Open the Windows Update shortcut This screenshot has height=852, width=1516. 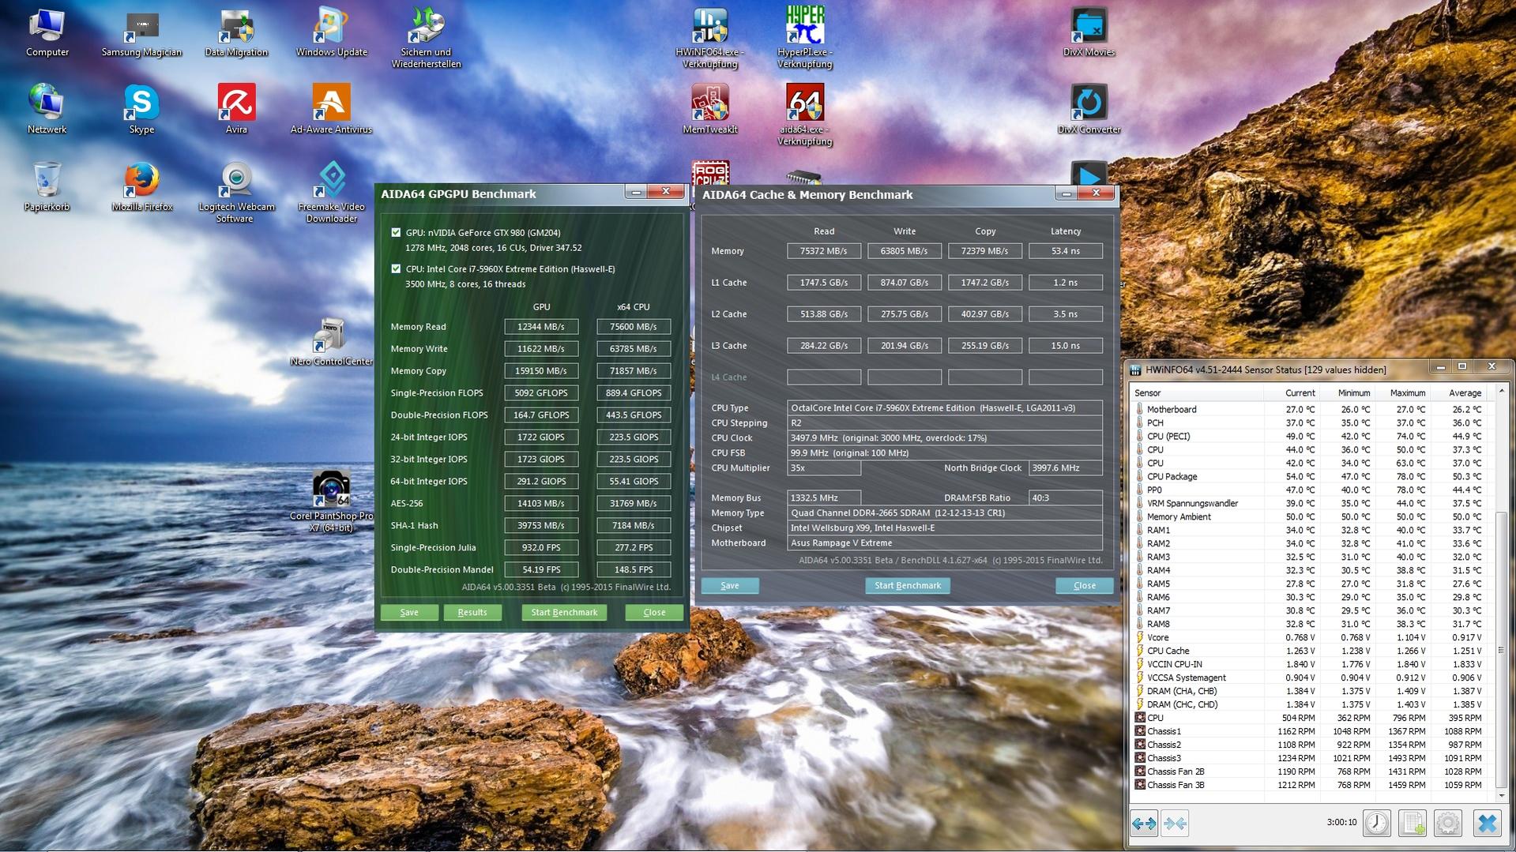point(331,32)
